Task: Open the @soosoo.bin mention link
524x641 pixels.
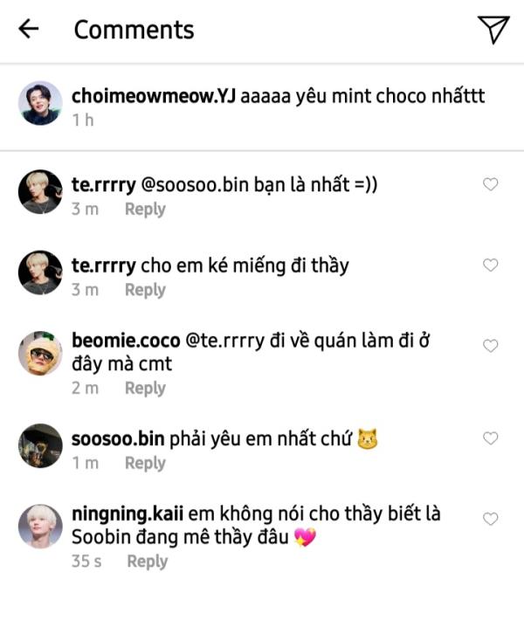Action: (195, 185)
